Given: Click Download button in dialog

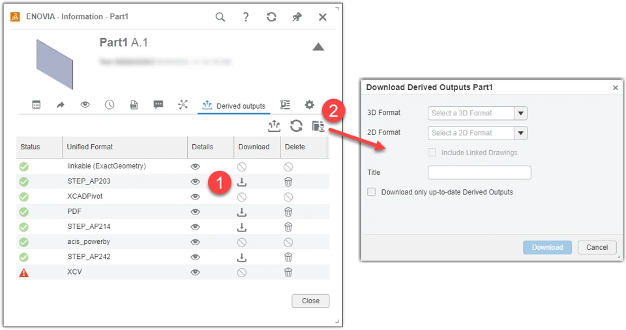Looking at the screenshot, I should 547,247.
